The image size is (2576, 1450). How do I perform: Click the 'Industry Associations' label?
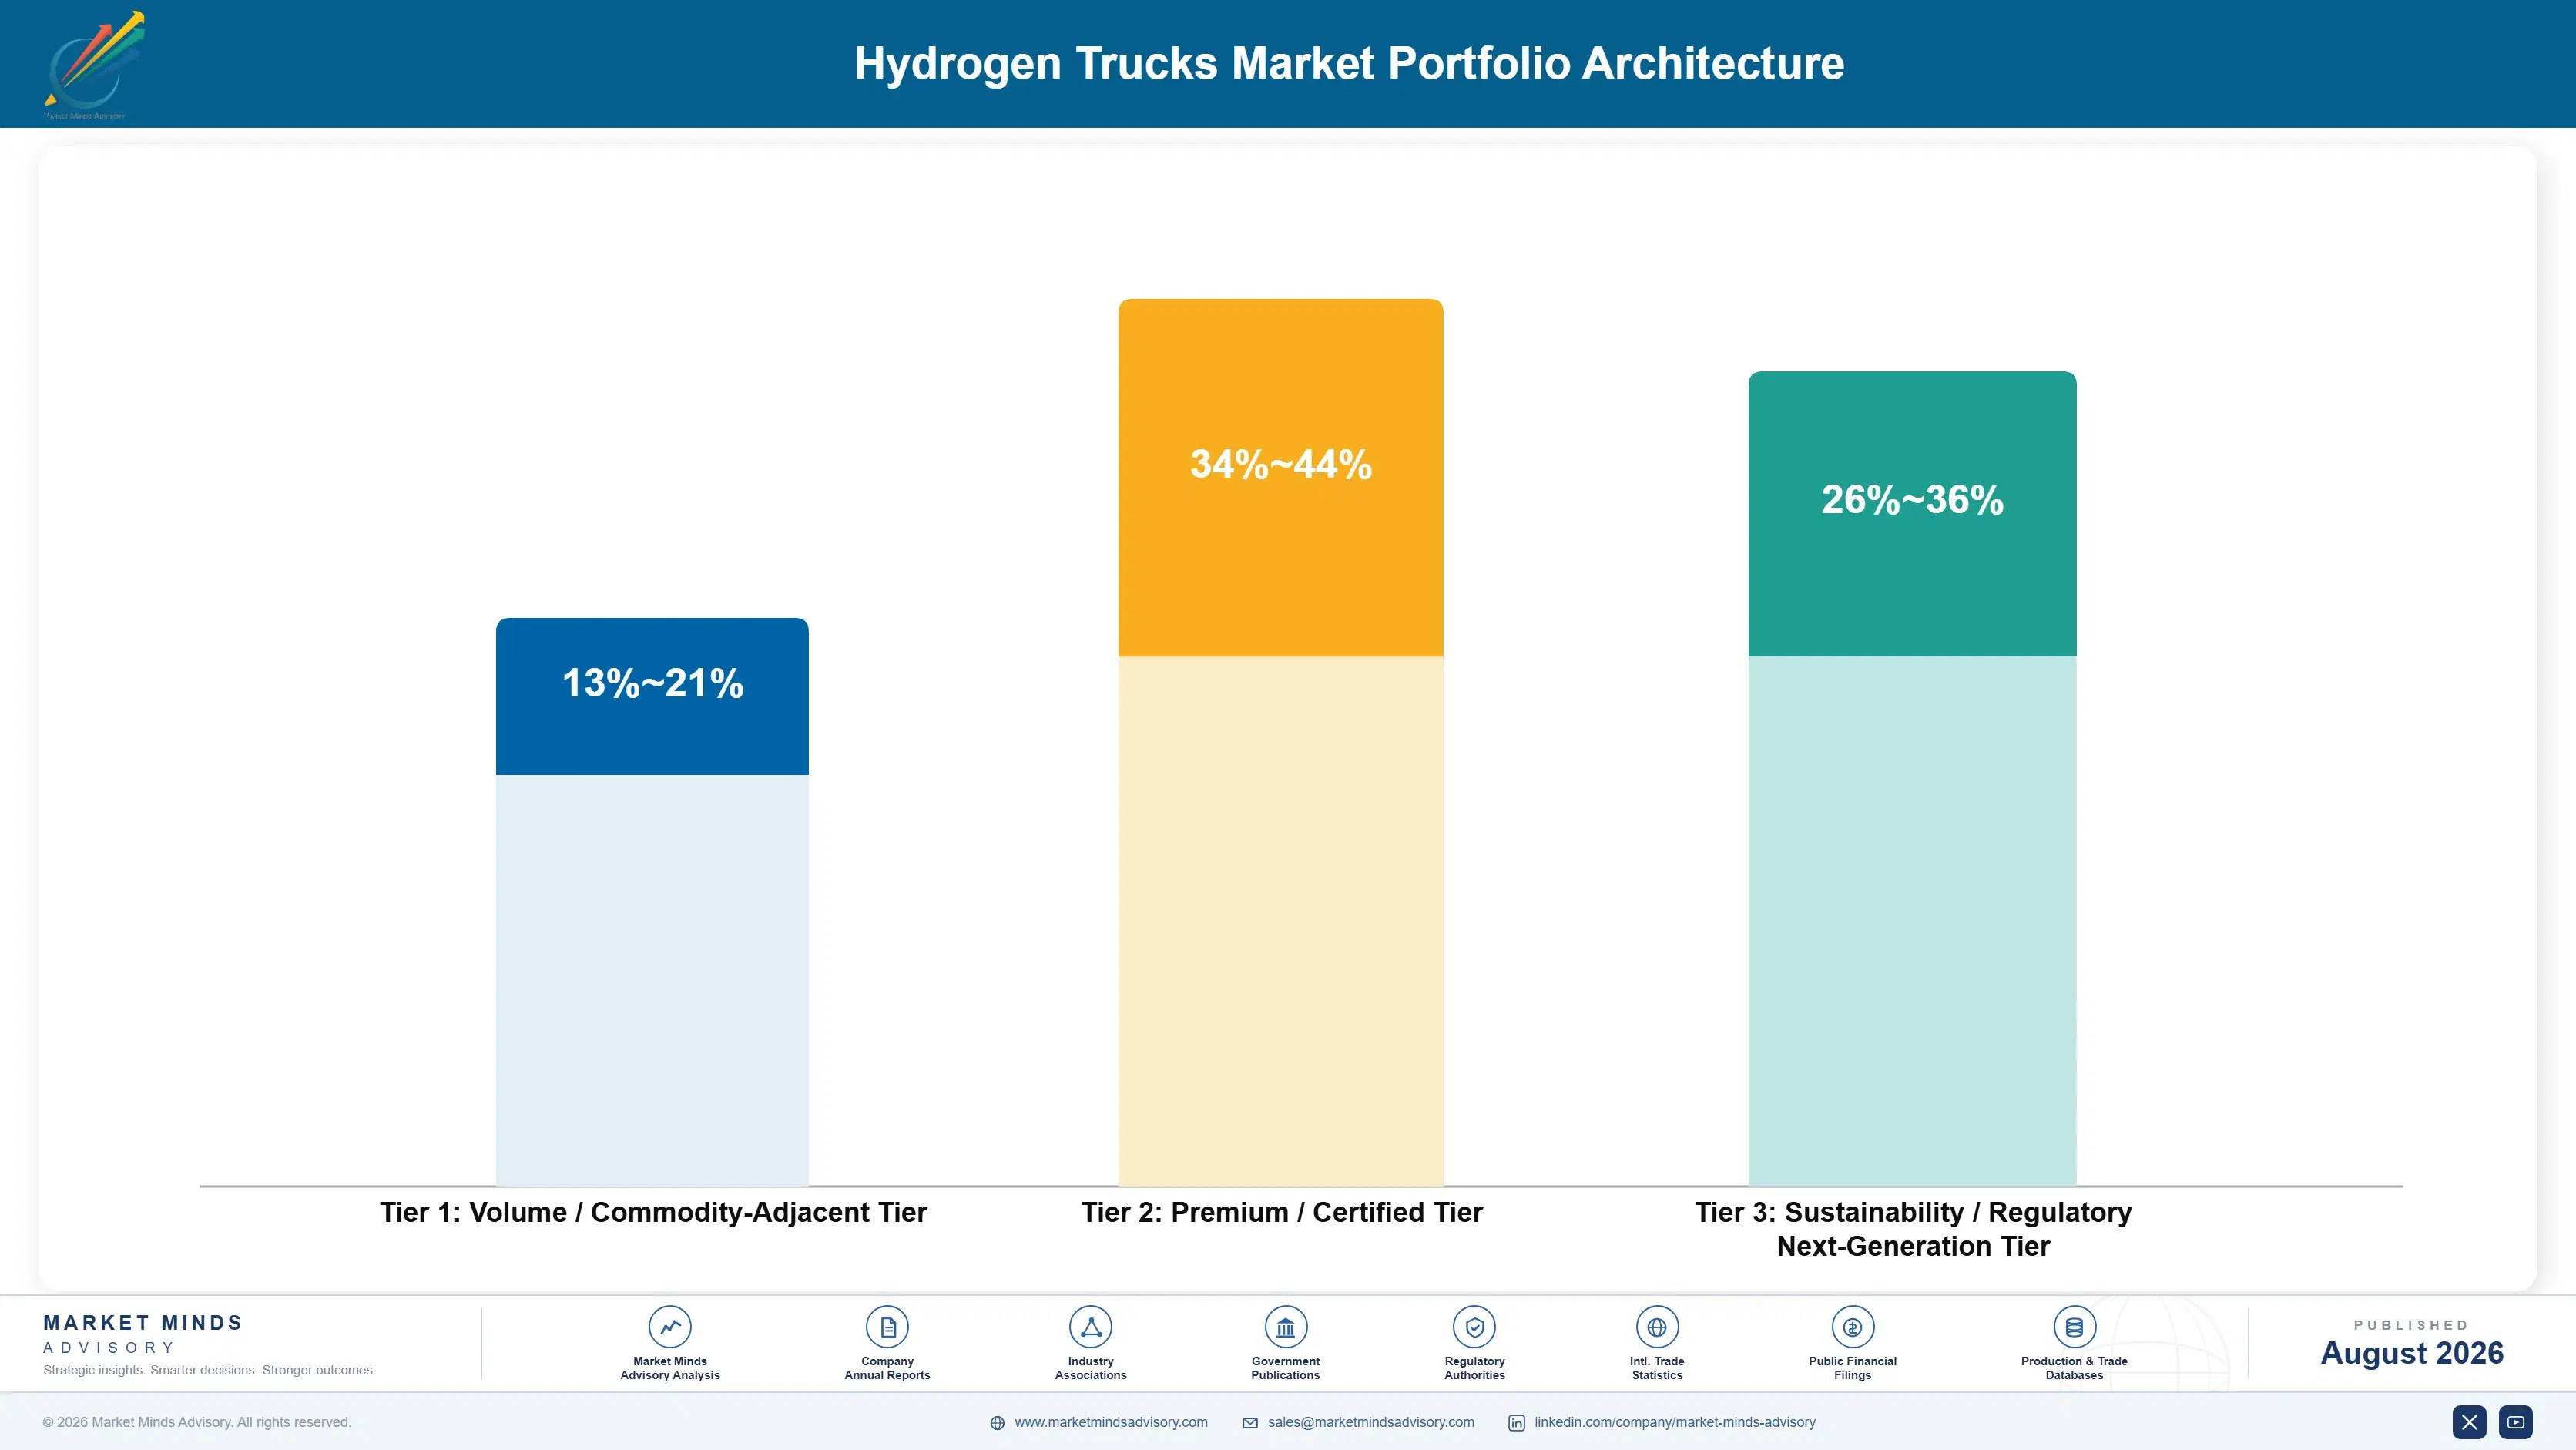point(1090,1368)
